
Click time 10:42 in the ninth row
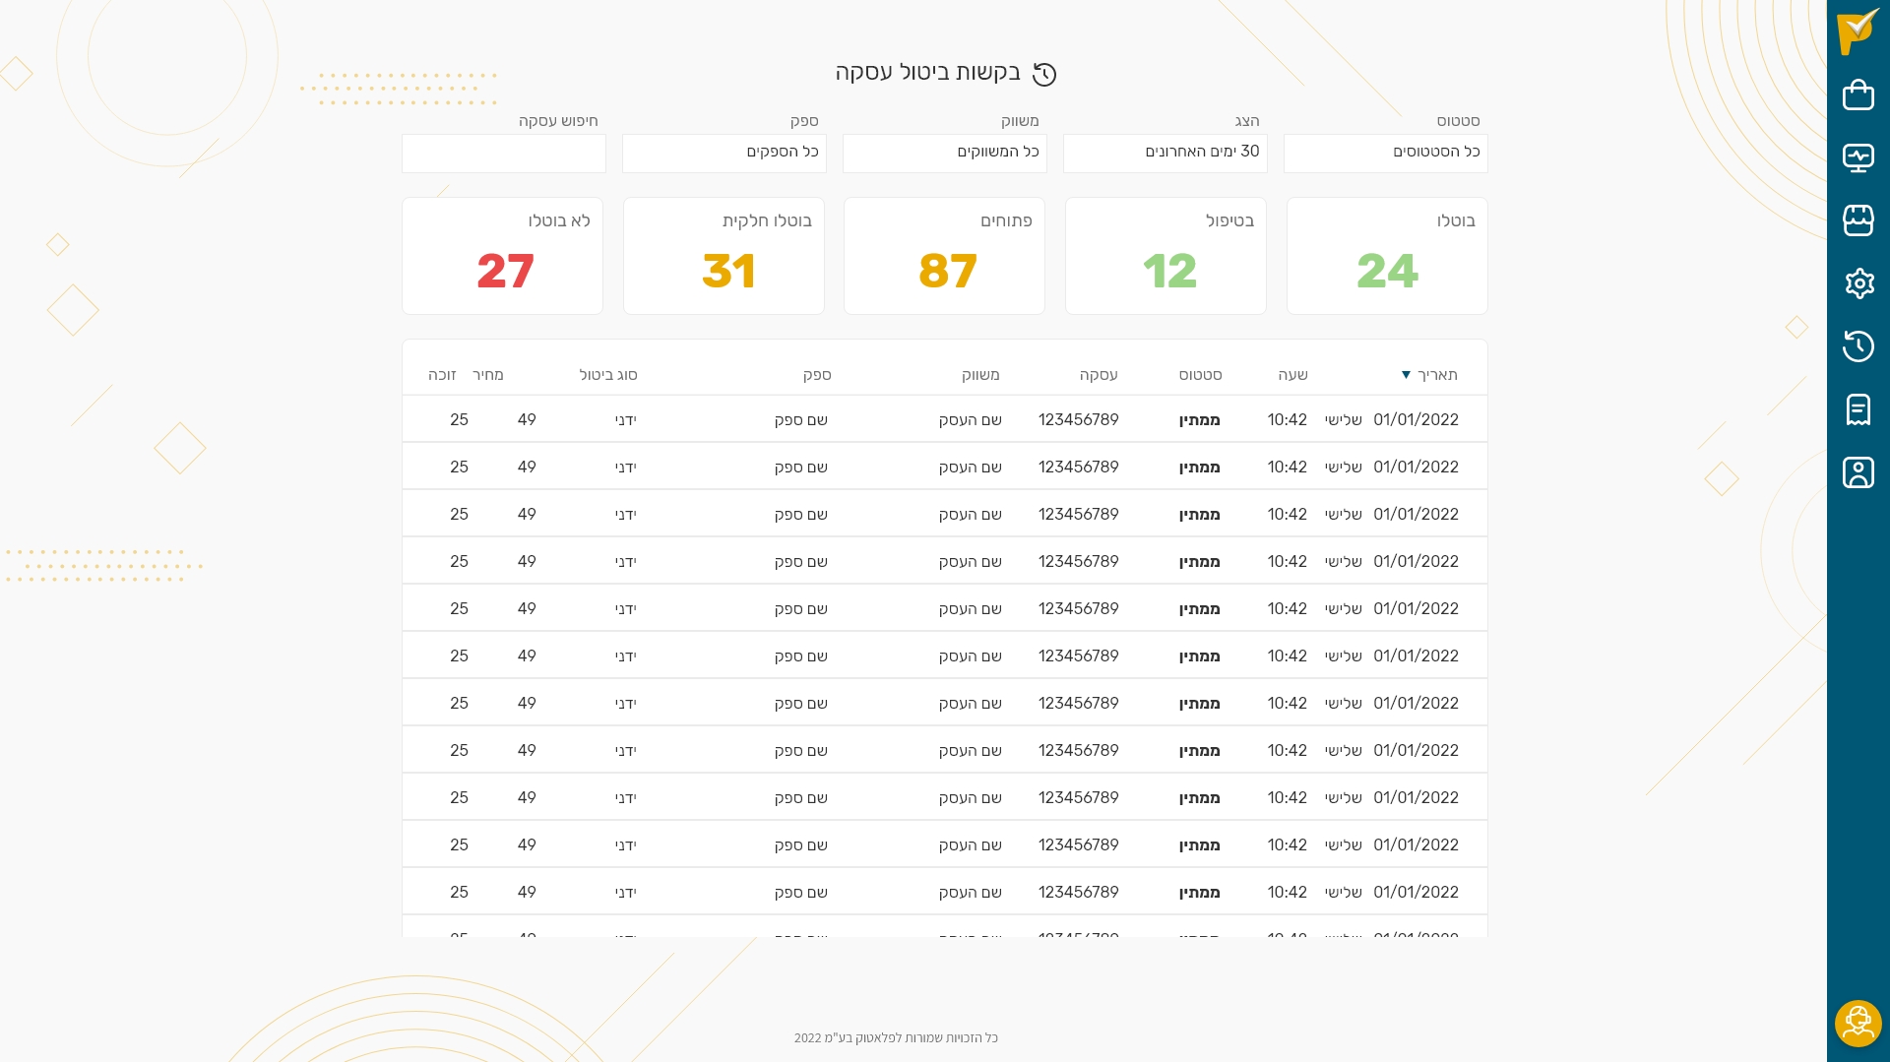coord(1287,798)
